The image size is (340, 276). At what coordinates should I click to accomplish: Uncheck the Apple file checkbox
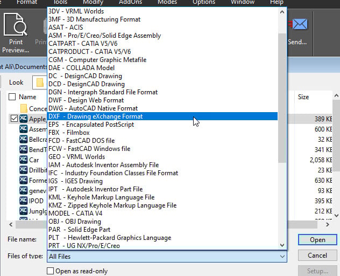tap(14, 119)
